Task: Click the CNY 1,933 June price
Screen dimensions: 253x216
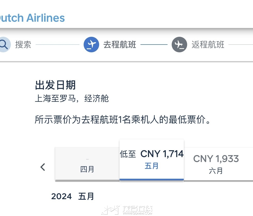Action: click(x=216, y=159)
